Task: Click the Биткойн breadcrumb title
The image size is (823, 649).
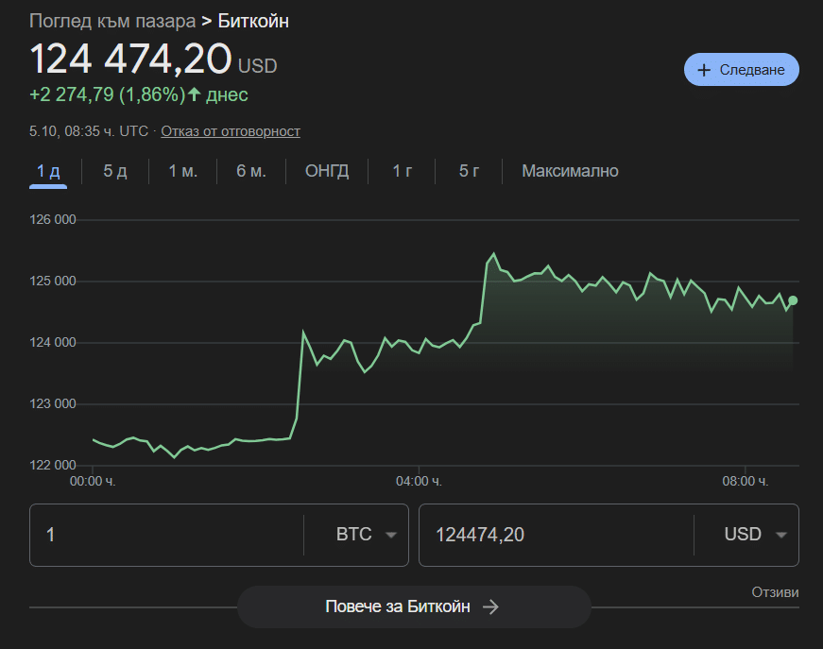Action: click(253, 21)
